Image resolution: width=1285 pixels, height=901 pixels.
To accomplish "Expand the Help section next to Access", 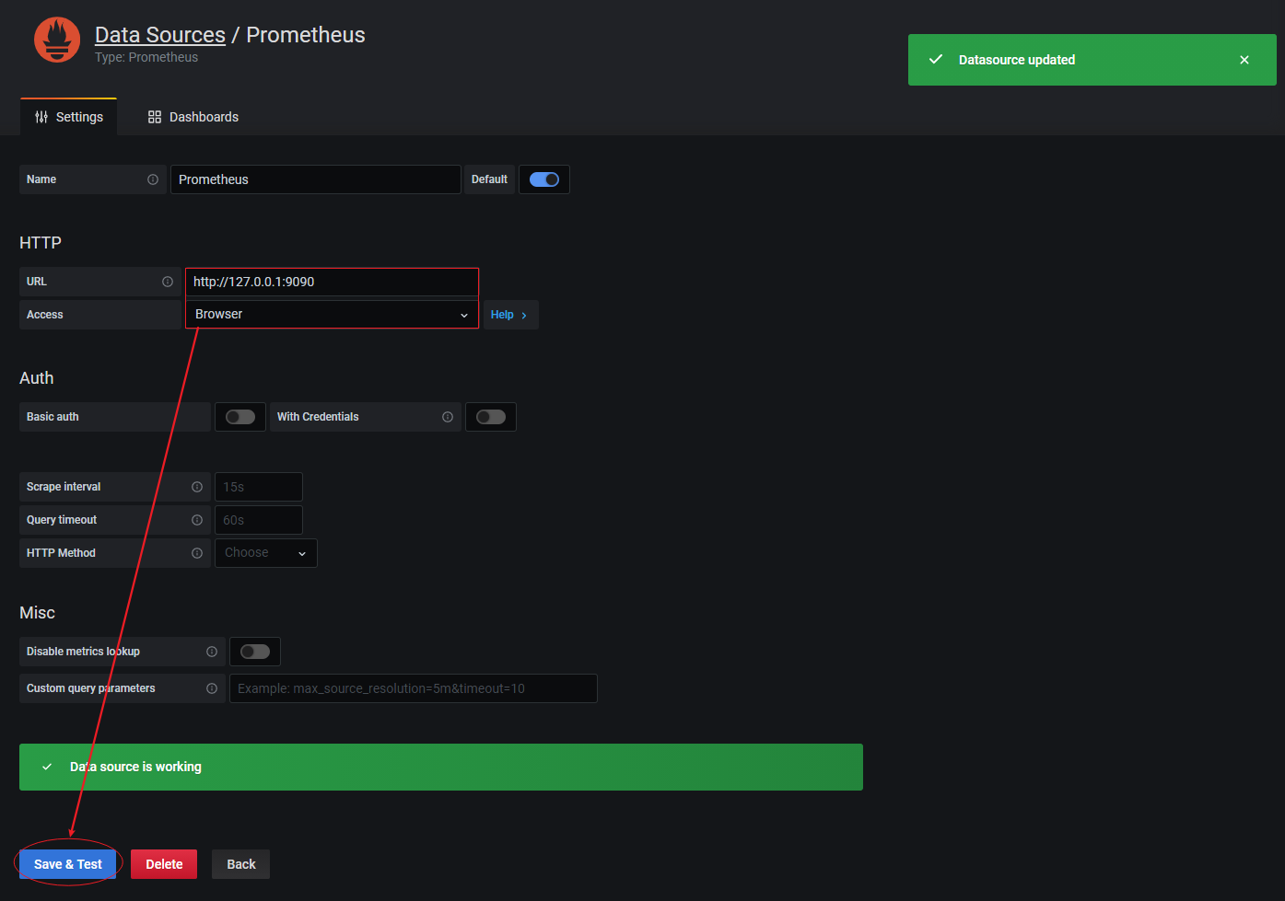I will pyautogui.click(x=510, y=315).
